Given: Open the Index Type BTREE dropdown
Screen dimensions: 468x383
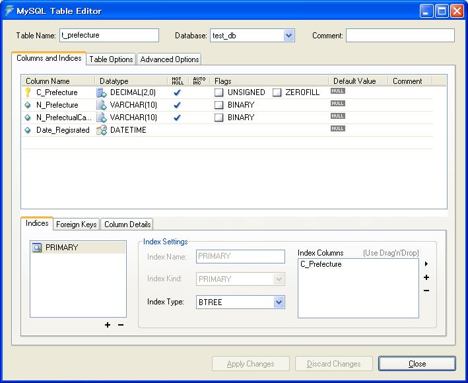Looking at the screenshot, I should 279,302.
